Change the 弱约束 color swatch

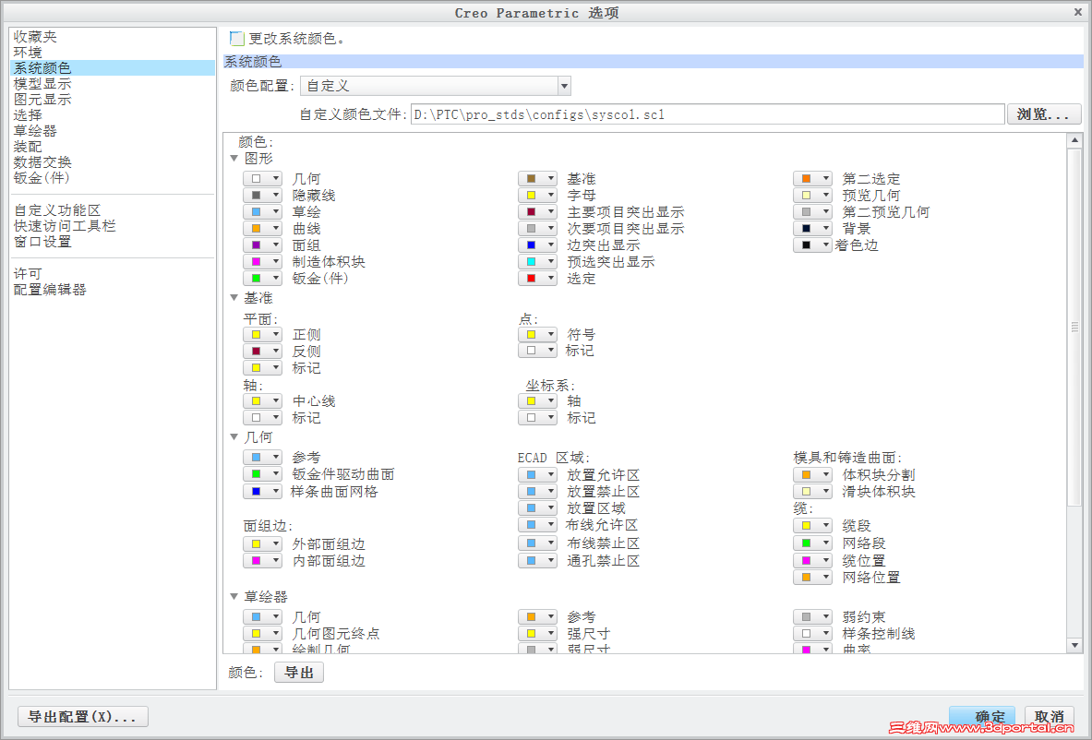[x=812, y=616]
